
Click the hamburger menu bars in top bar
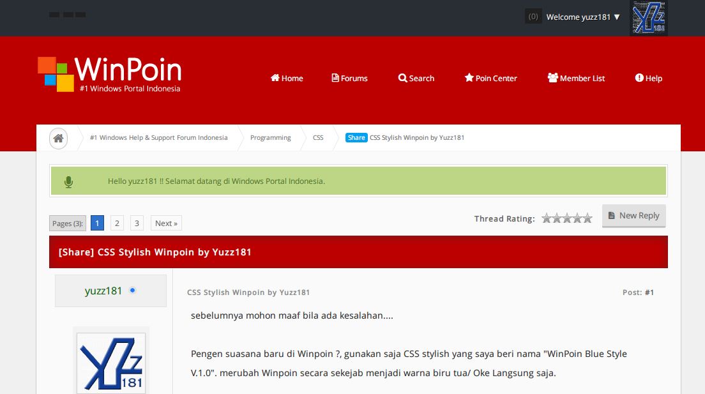coord(68,15)
